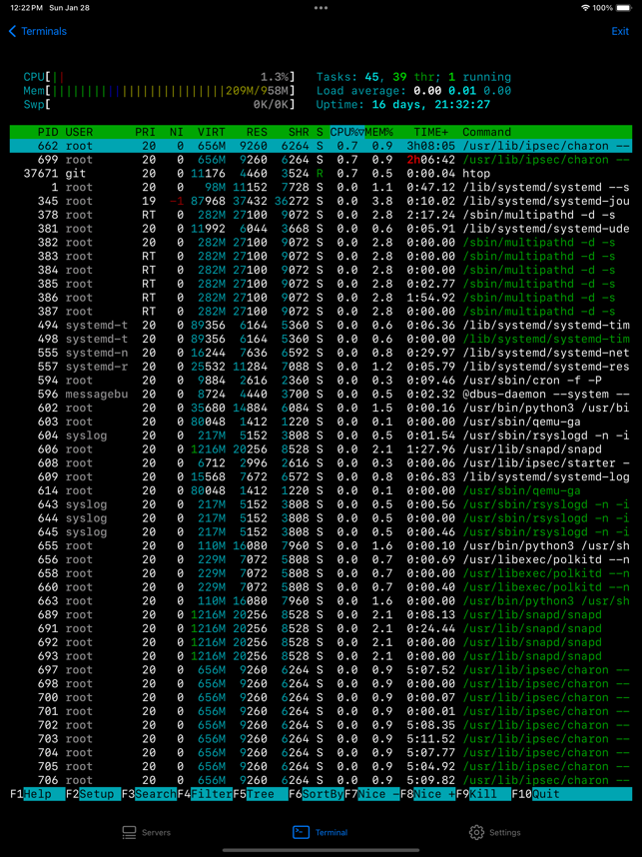
Task: Select PID 608 ipsec starter row
Action: click(321, 462)
